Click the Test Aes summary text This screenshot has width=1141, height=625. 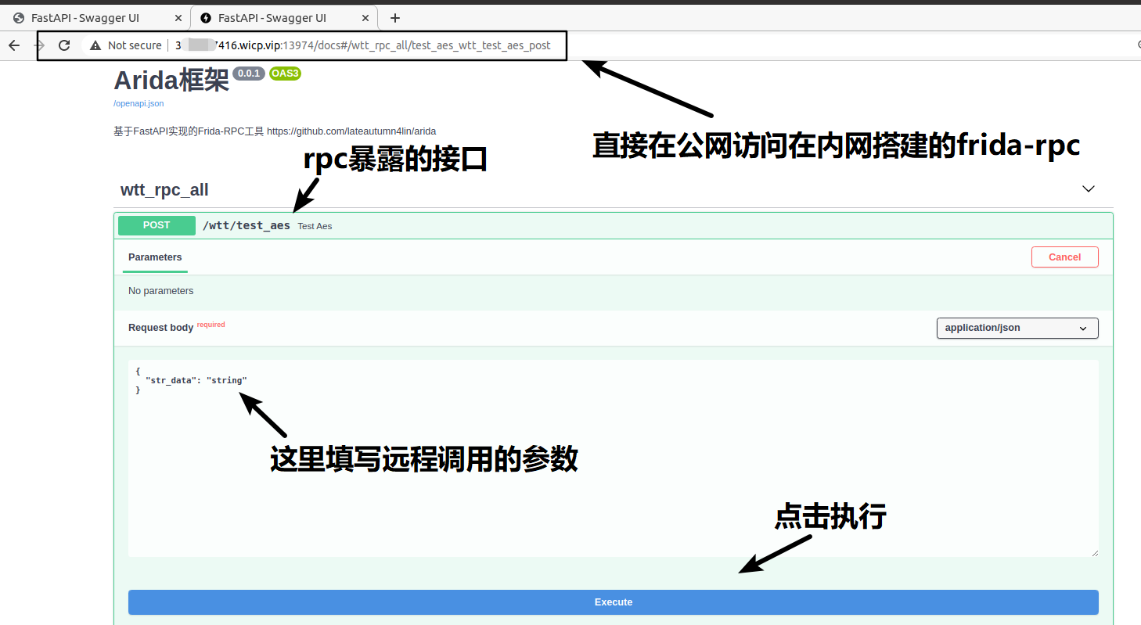pos(315,226)
